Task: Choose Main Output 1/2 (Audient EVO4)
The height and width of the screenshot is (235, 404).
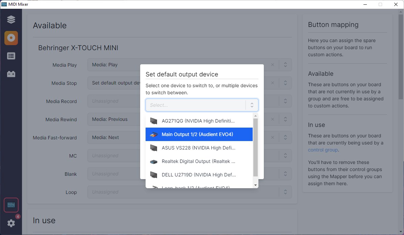Action: (197, 134)
